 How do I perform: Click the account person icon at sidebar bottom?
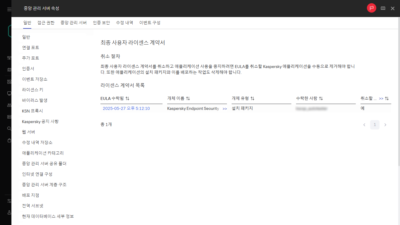(x=9, y=212)
